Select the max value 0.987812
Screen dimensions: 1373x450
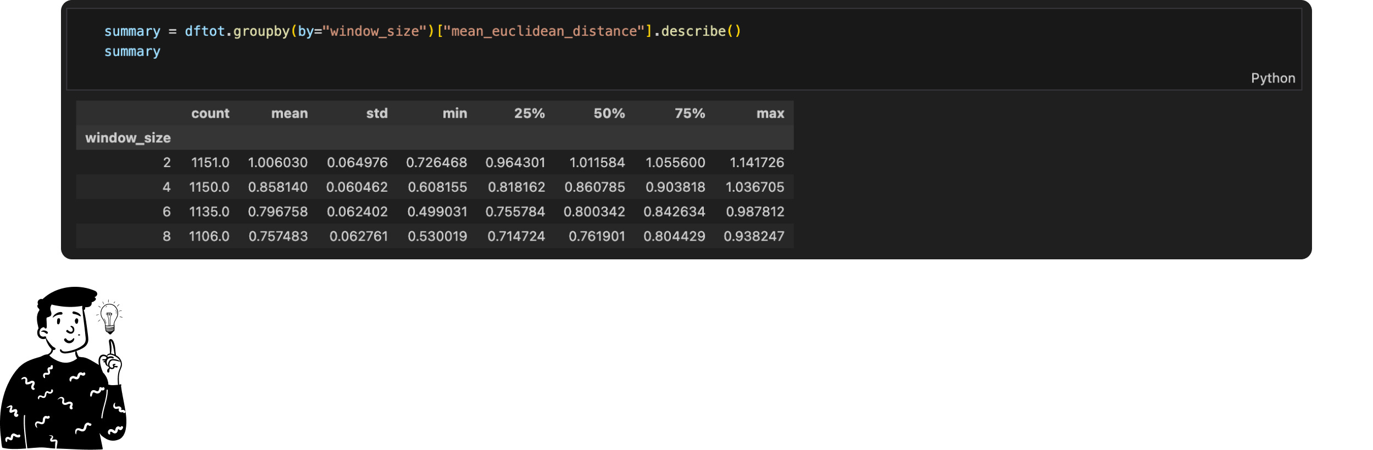click(x=755, y=212)
